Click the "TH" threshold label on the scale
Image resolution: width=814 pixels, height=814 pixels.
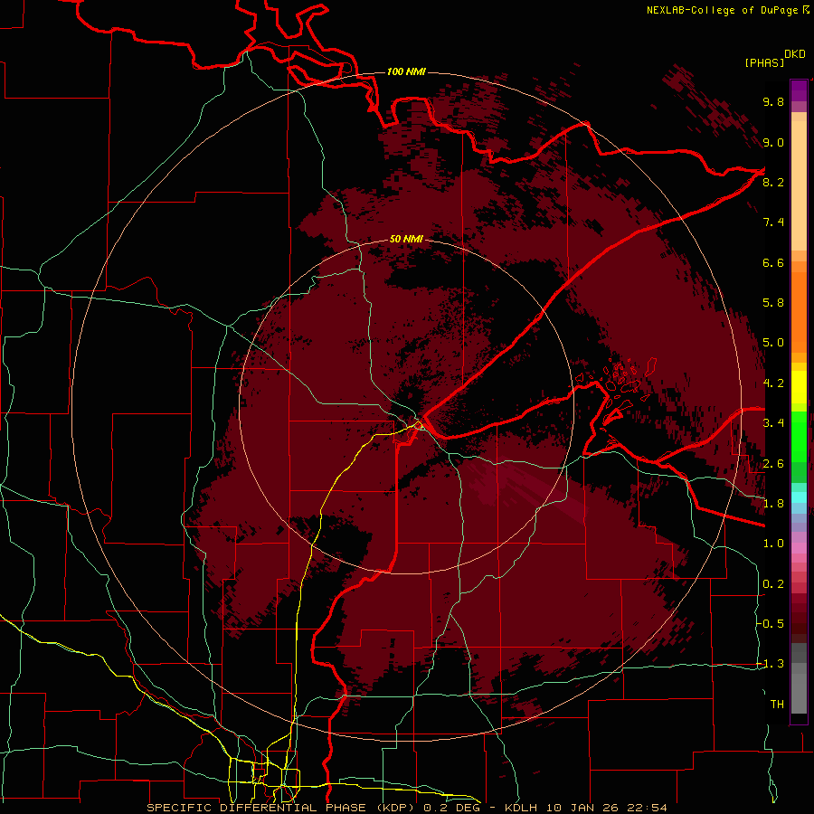777,705
